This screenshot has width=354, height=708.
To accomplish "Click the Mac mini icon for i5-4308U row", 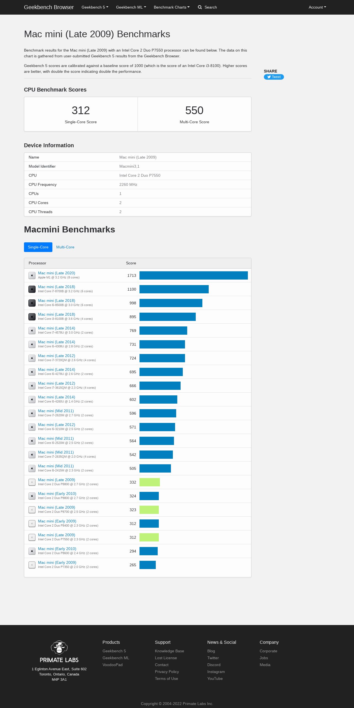I will click(x=32, y=344).
